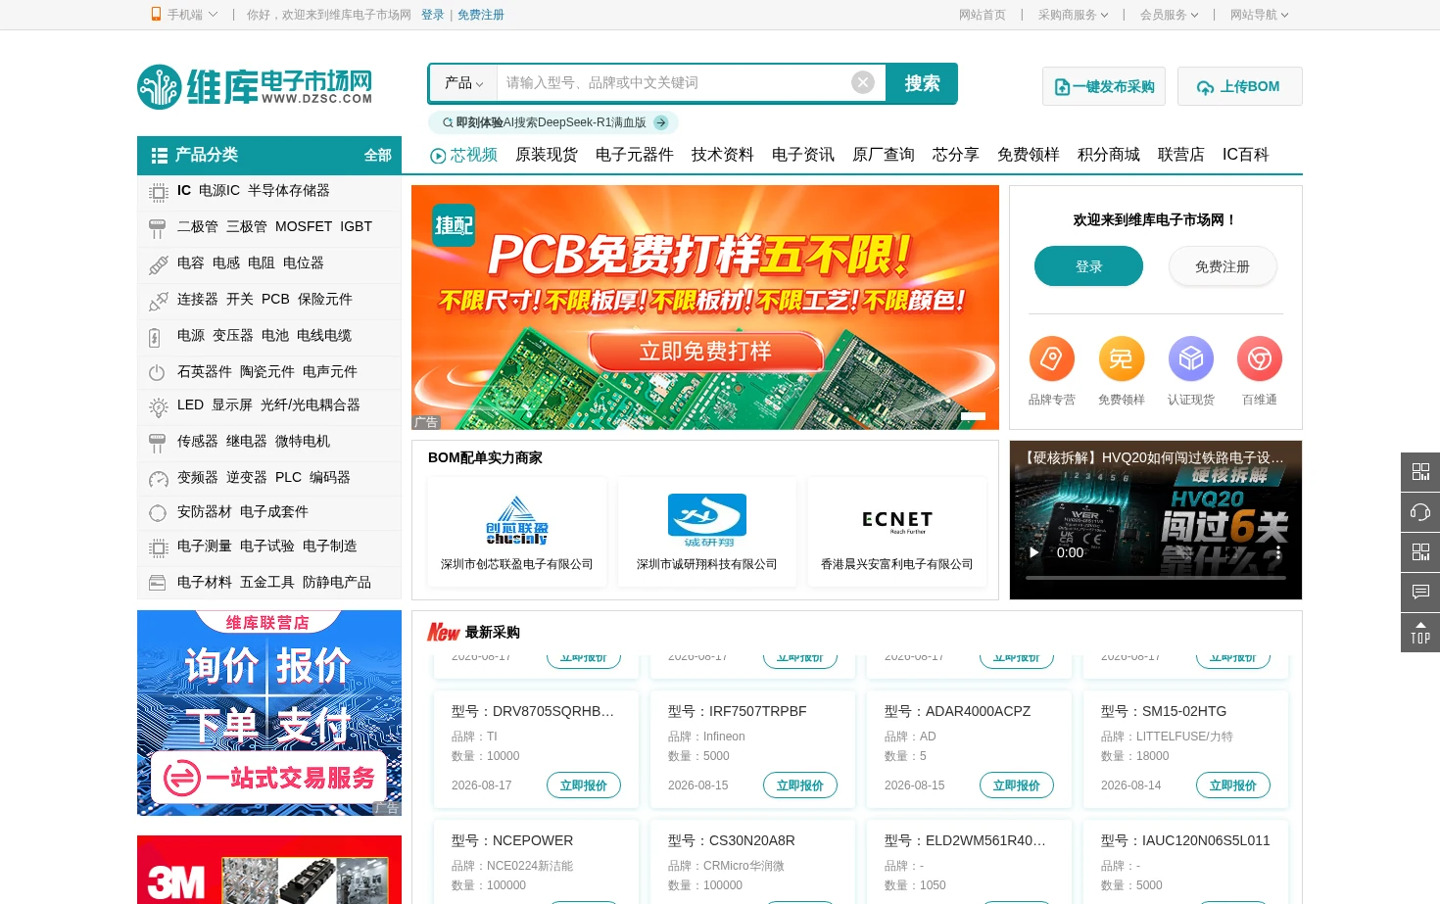Click the 传感器 row icon
This screenshot has height=904, width=1440.
(157, 443)
